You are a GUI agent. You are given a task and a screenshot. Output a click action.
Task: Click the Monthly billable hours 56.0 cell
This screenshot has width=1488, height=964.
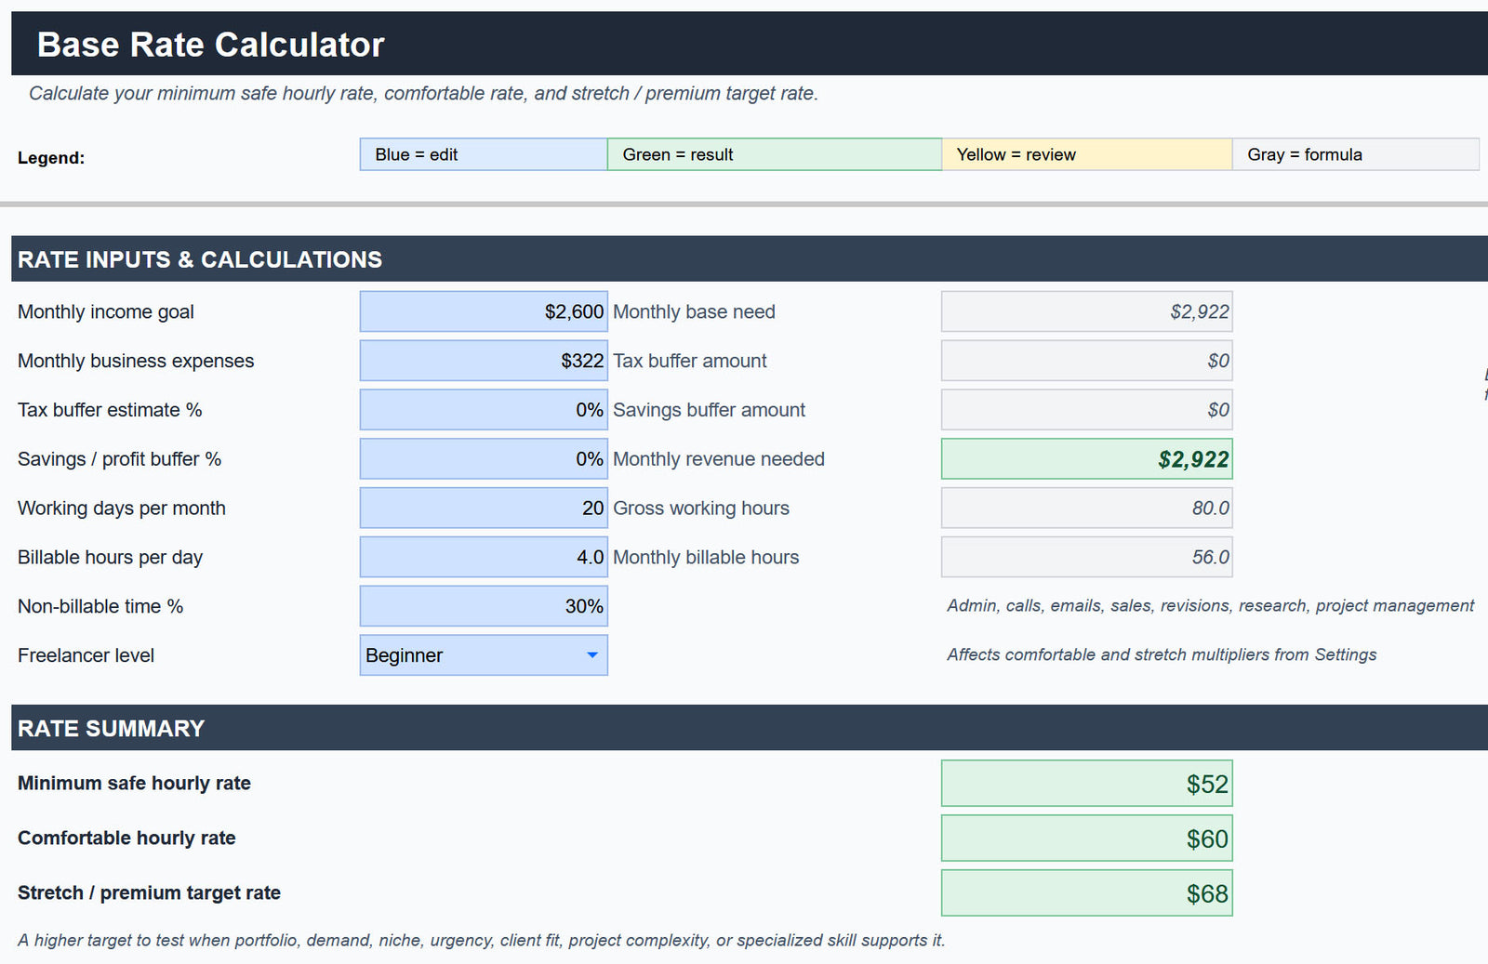coord(1087,558)
